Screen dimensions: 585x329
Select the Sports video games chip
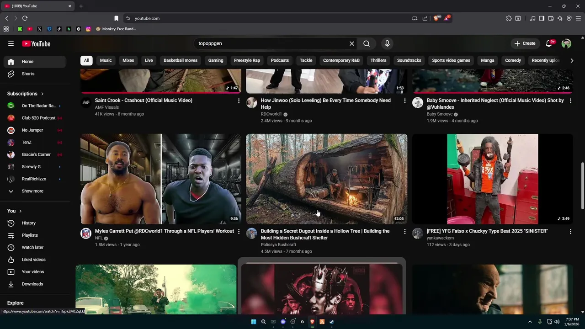(x=451, y=60)
